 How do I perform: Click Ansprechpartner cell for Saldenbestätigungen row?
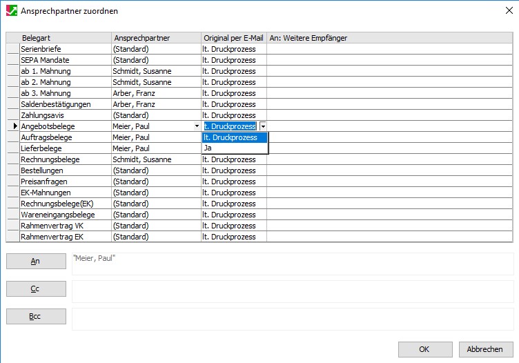coord(156,104)
